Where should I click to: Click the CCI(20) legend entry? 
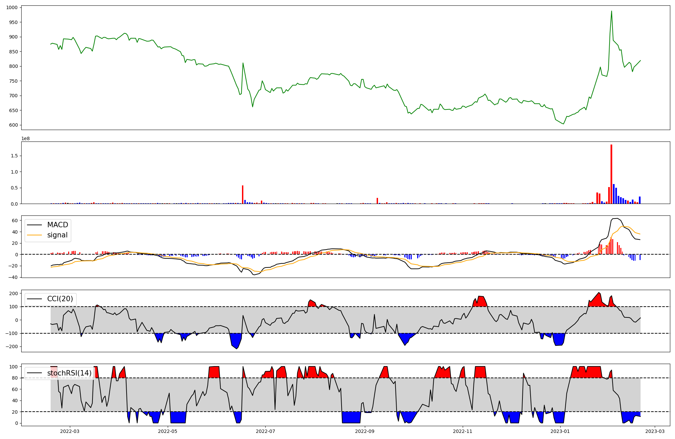coord(60,299)
